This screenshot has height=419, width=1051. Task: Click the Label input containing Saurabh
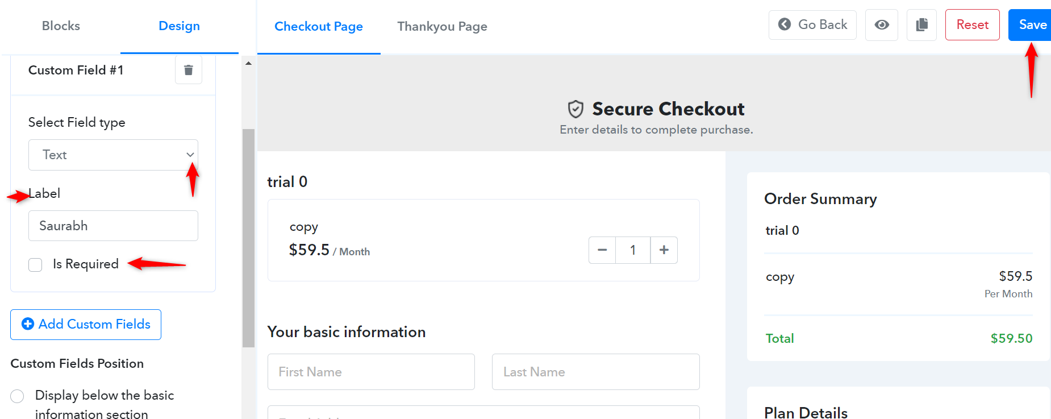(x=113, y=226)
